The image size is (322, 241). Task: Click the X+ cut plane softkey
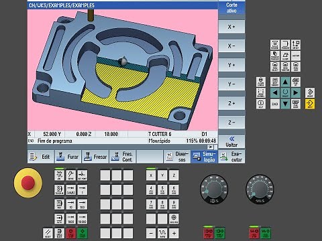point(231,27)
